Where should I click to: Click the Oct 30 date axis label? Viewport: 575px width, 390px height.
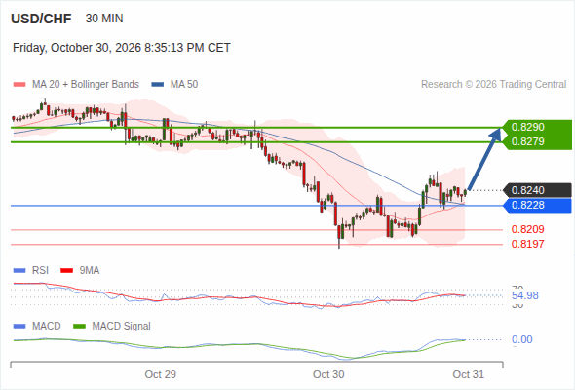[328, 374]
